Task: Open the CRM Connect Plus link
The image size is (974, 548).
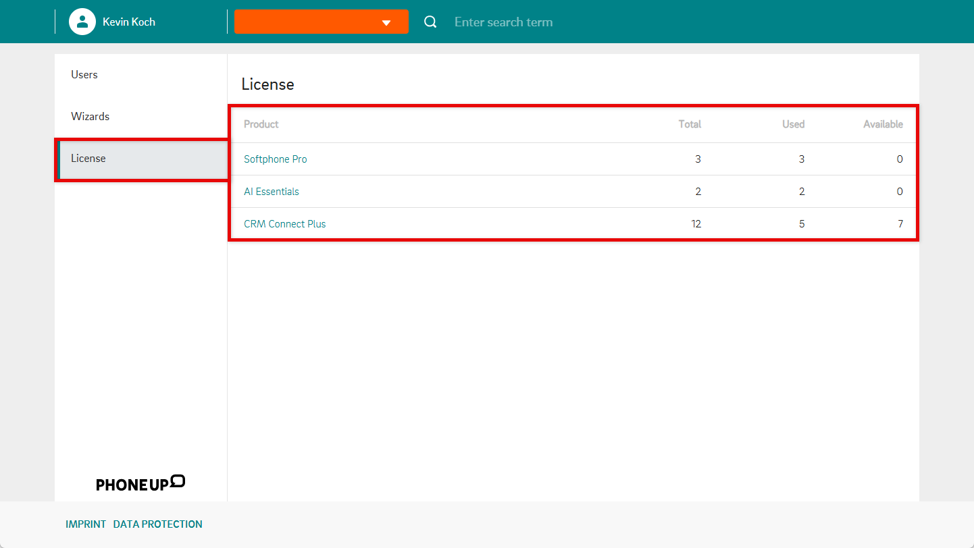Action: [x=284, y=224]
